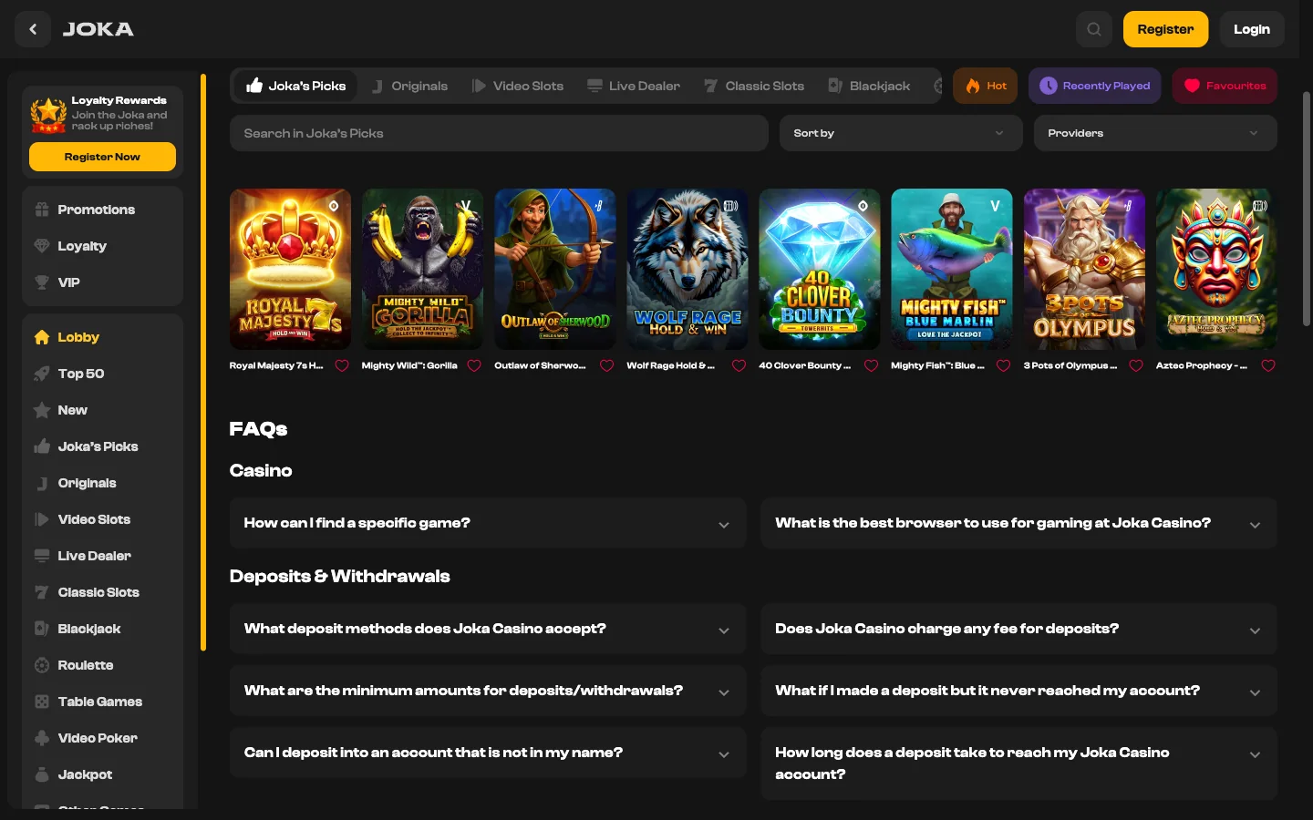Click the clock icon on Recently Played
Image resolution: width=1313 pixels, height=820 pixels.
(1049, 86)
